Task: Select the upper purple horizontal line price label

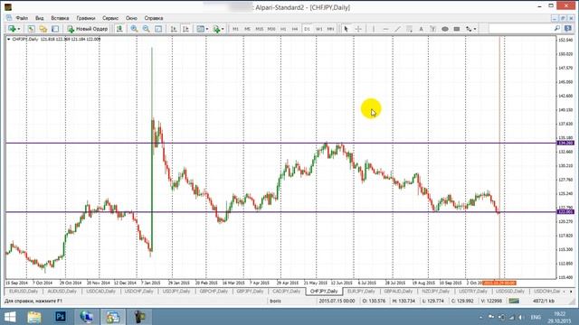Action: (x=565, y=143)
